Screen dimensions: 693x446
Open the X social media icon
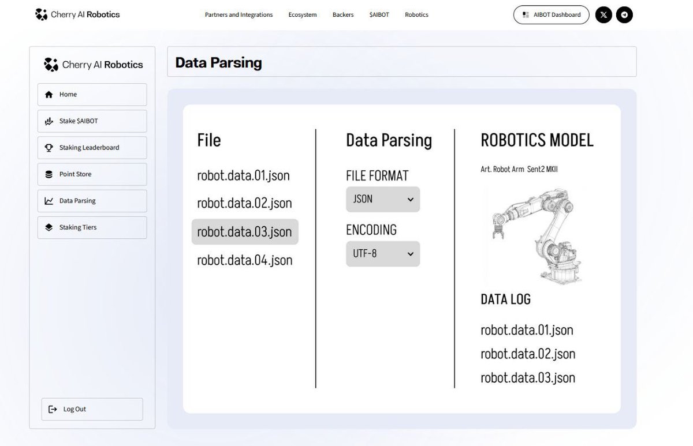pyautogui.click(x=603, y=14)
